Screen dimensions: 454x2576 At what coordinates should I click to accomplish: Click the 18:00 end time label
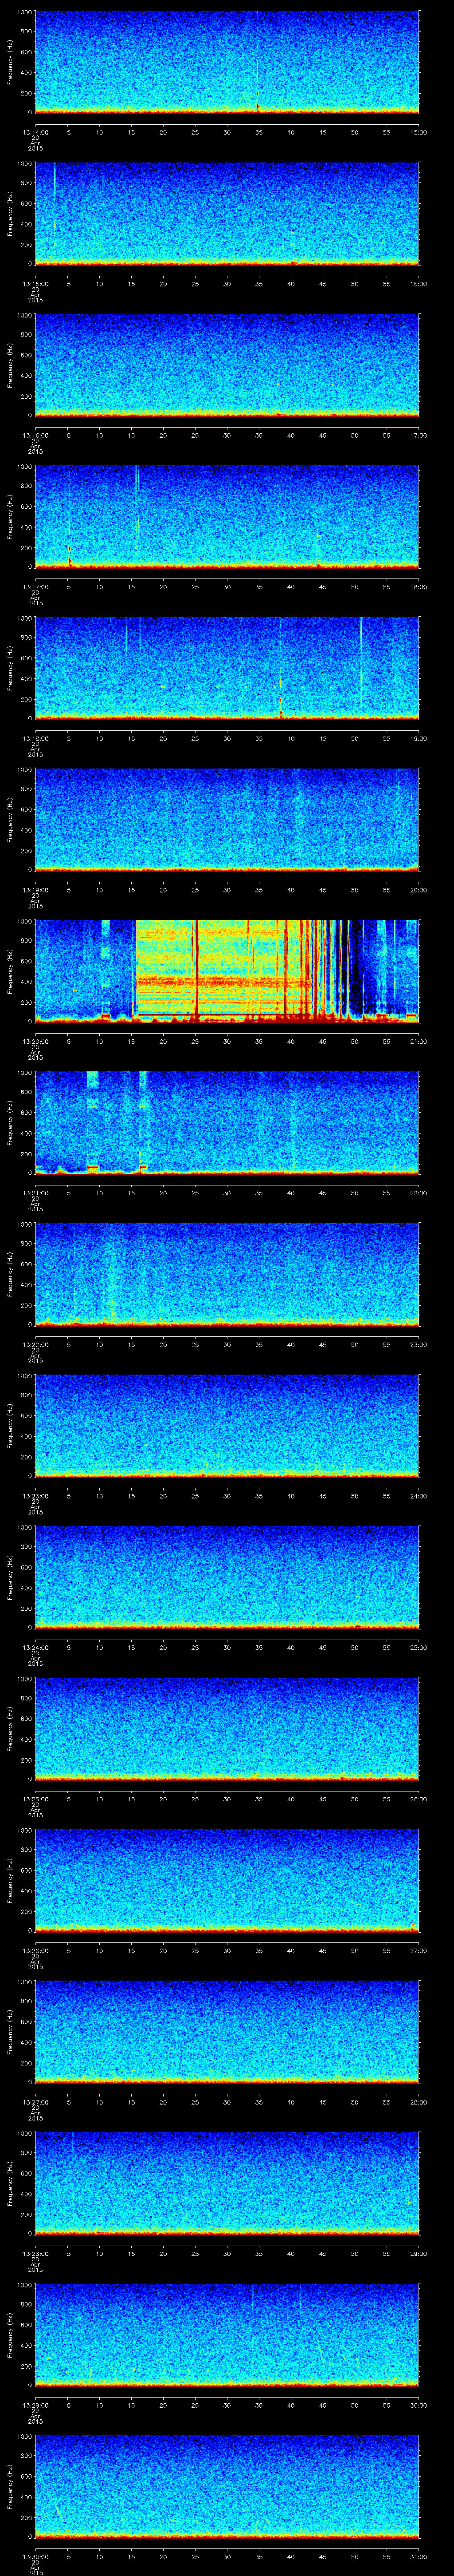pyautogui.click(x=419, y=586)
